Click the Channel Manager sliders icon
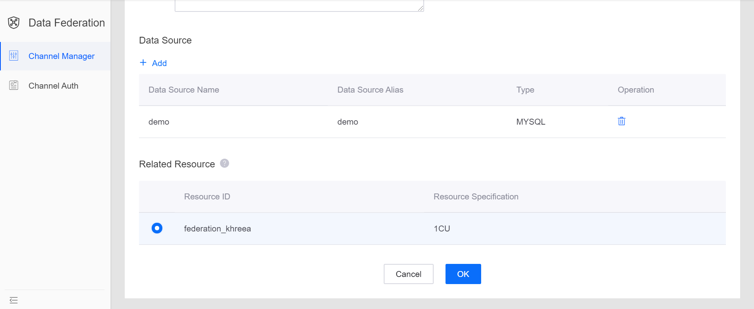The height and width of the screenshot is (309, 754). tap(14, 56)
